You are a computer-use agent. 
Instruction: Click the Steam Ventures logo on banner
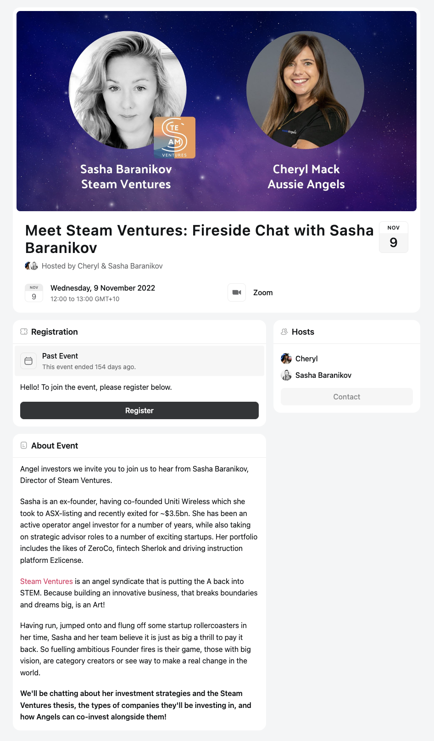pyautogui.click(x=174, y=137)
